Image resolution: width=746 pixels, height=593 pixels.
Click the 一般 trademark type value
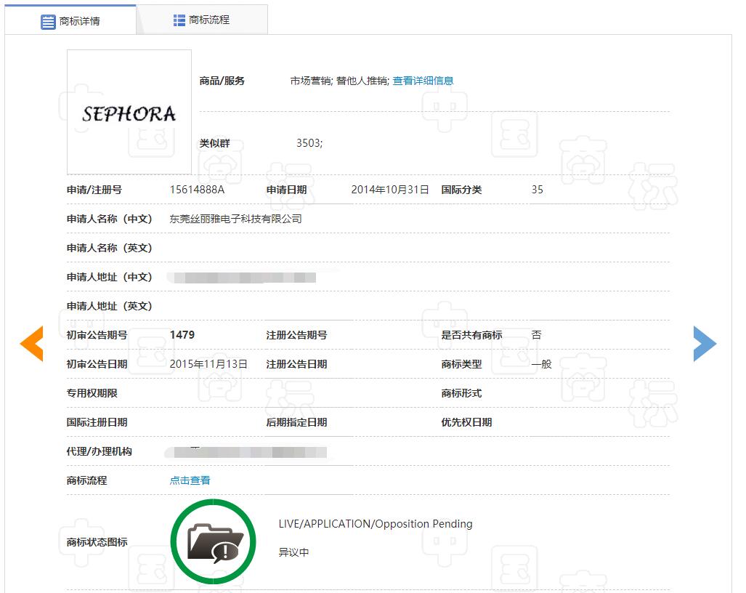(x=541, y=364)
